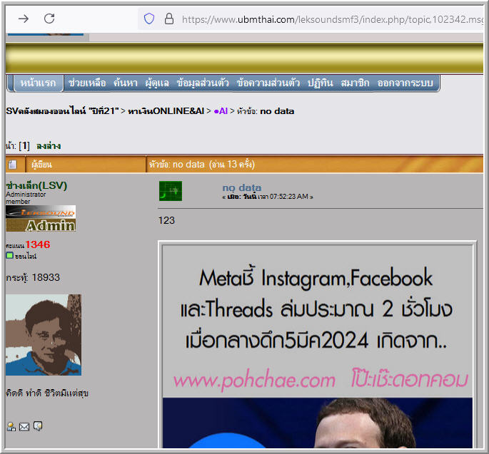Click the browser forward arrow

click(24, 19)
